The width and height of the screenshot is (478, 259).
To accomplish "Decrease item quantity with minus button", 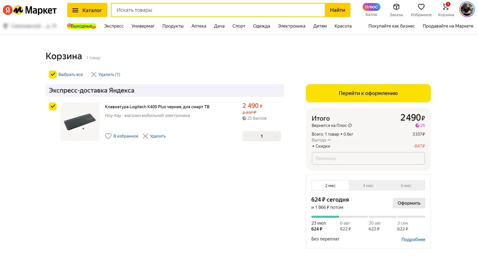I will pyautogui.click(x=248, y=136).
